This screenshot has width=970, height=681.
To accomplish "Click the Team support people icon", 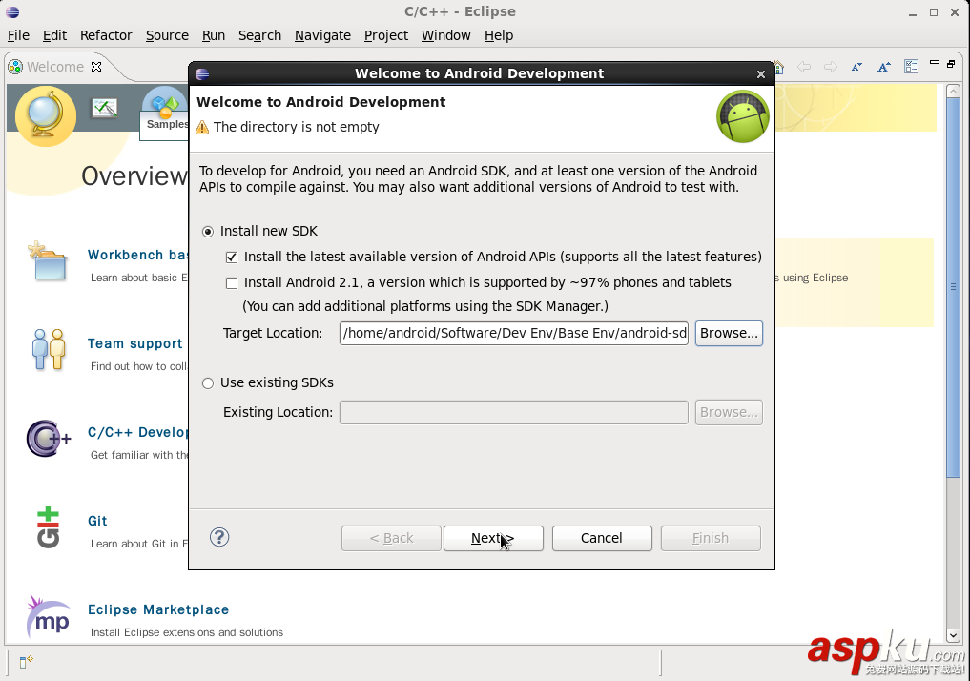I will point(49,349).
